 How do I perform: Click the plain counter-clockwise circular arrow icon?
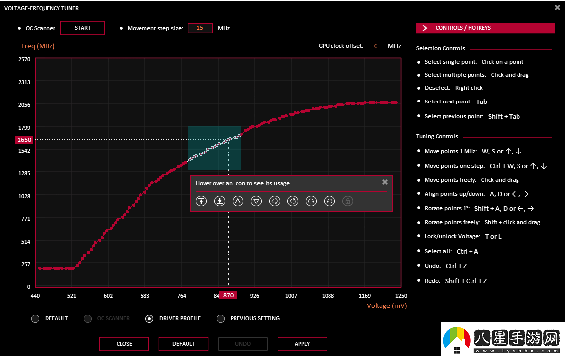330,201
